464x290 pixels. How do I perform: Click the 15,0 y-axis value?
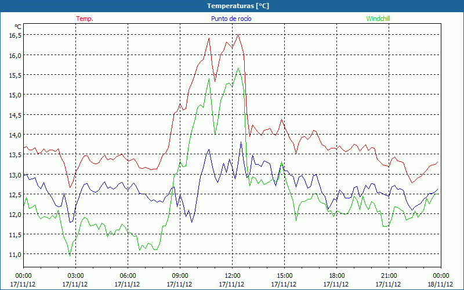[x=15, y=95]
